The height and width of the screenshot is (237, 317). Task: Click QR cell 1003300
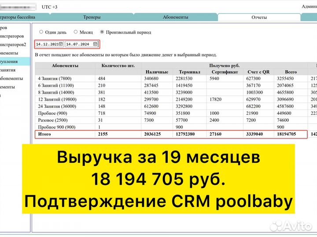pyautogui.click(x=254, y=92)
